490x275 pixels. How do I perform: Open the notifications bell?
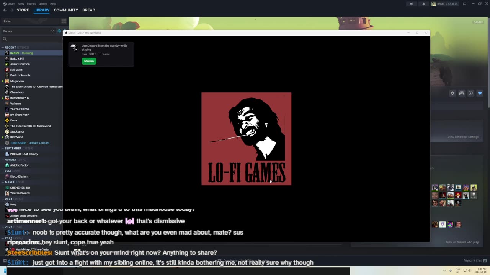click(x=423, y=4)
